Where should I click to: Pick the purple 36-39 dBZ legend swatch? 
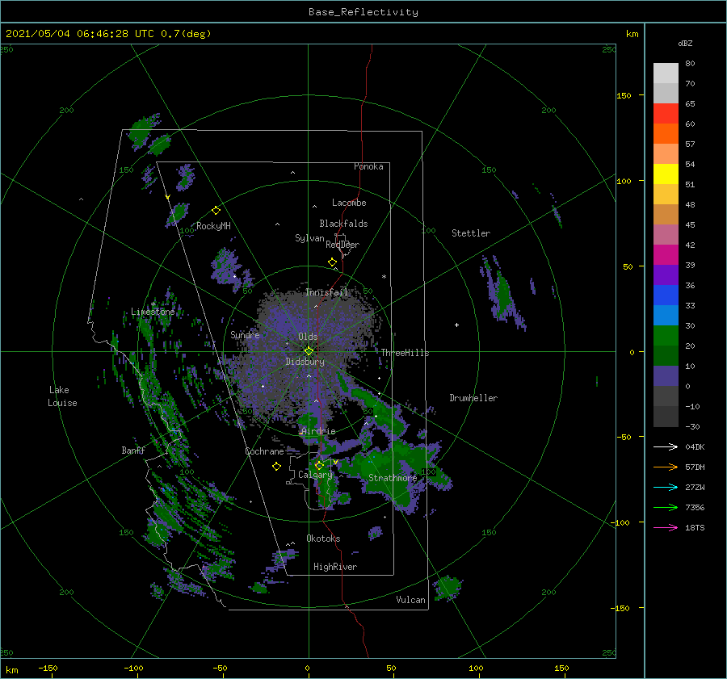(x=666, y=275)
